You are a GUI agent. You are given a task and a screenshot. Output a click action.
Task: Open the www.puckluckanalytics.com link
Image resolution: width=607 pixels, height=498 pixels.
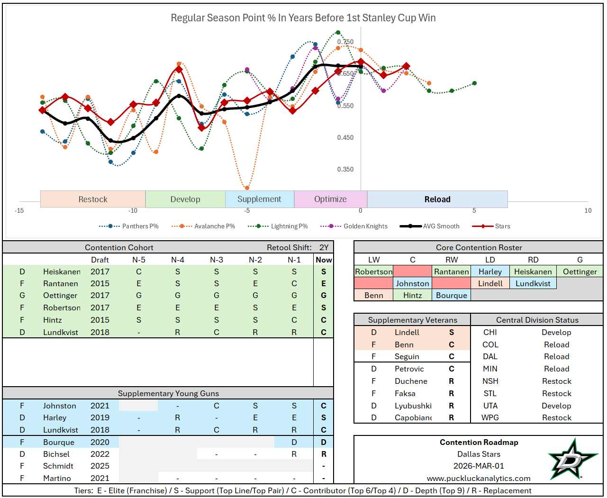coord(479,478)
